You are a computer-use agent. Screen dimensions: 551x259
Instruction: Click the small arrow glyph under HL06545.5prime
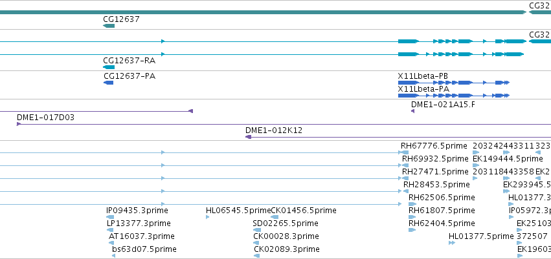pos(207,217)
